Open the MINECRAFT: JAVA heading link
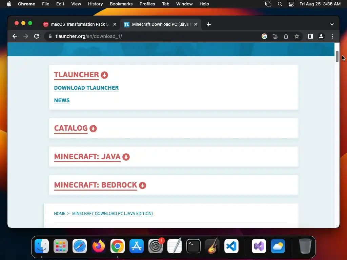Image resolution: width=347 pixels, height=260 pixels. click(87, 157)
